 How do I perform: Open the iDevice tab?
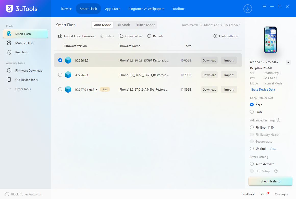tap(66, 9)
